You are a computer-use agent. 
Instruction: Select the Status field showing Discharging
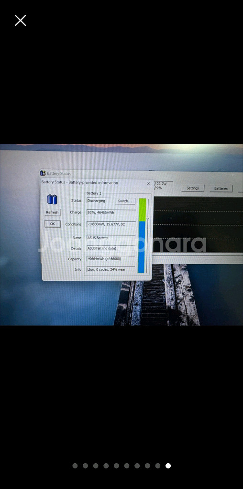point(99,201)
